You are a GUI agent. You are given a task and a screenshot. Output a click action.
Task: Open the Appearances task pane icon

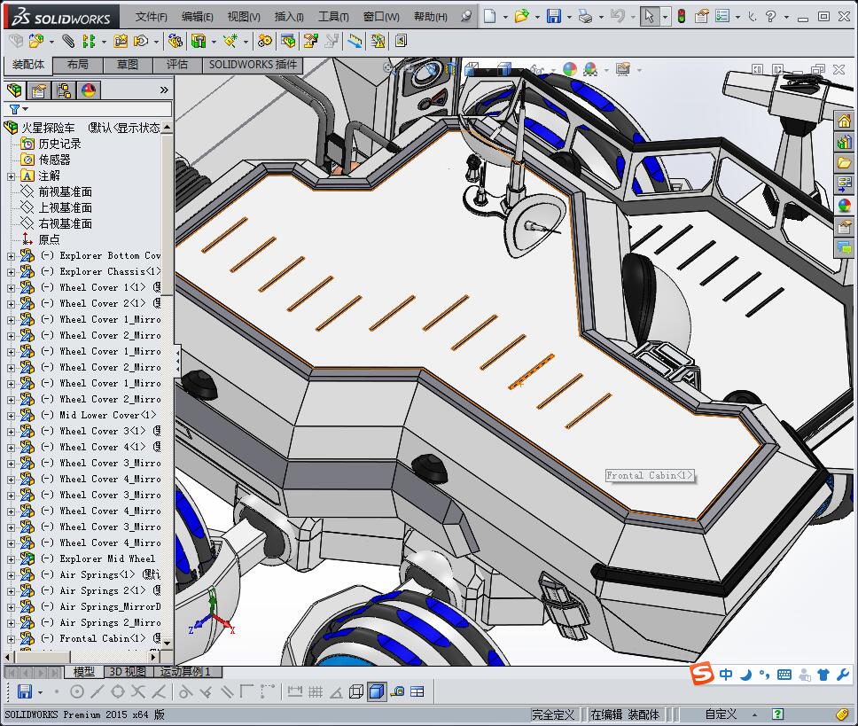click(844, 206)
